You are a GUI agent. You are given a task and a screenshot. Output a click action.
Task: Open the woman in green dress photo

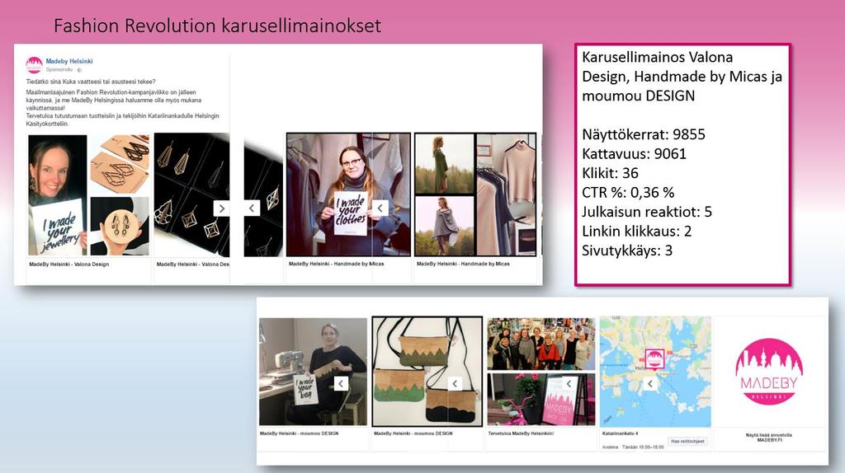click(445, 164)
